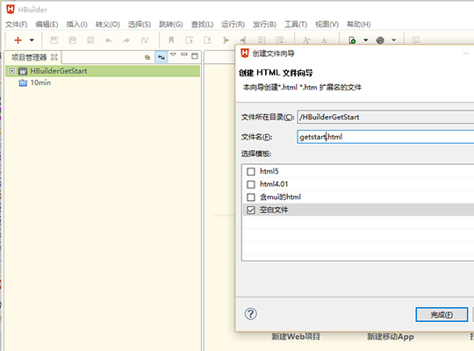The height and width of the screenshot is (351, 474).
Task: Open the 编辑(E) menu
Action: pos(47,25)
